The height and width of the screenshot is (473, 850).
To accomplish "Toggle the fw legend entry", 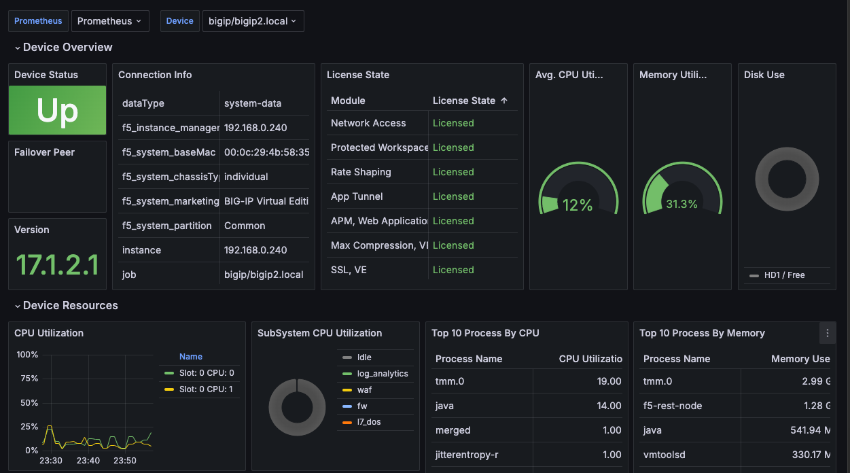I will 362,406.
